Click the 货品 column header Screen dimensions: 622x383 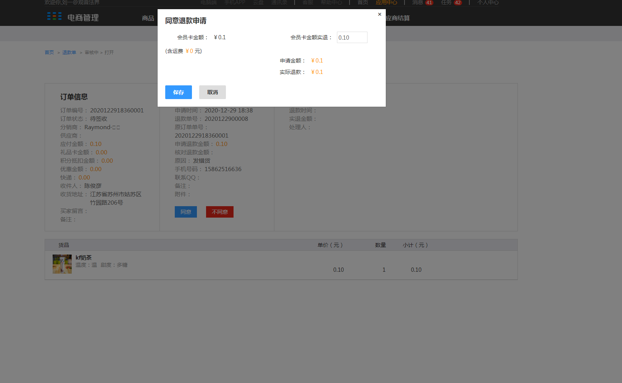[x=64, y=245]
